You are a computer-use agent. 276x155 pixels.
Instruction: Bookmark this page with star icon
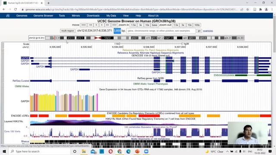(x=248, y=9)
